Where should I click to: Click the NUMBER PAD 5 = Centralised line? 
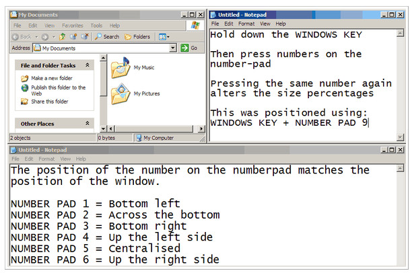(x=96, y=248)
